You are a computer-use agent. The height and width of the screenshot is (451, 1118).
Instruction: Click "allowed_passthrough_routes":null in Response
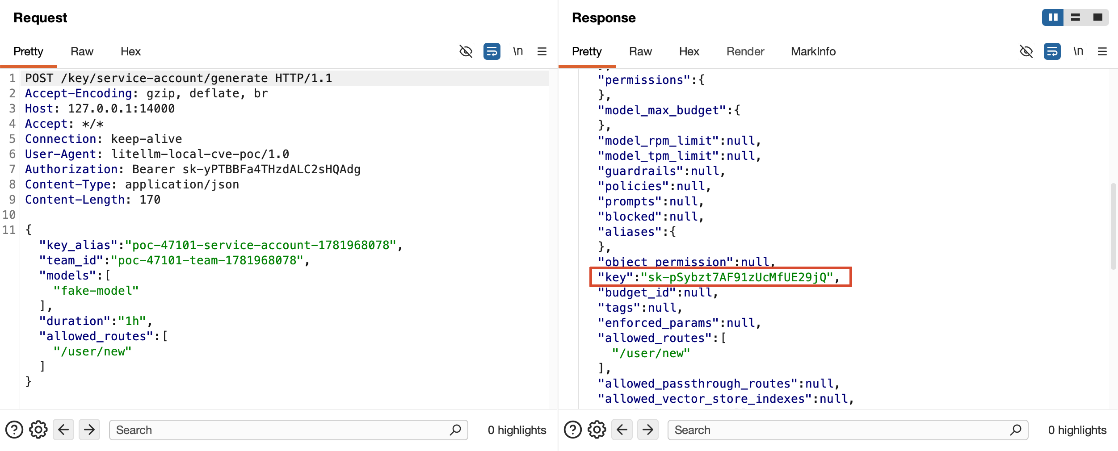tap(719, 384)
